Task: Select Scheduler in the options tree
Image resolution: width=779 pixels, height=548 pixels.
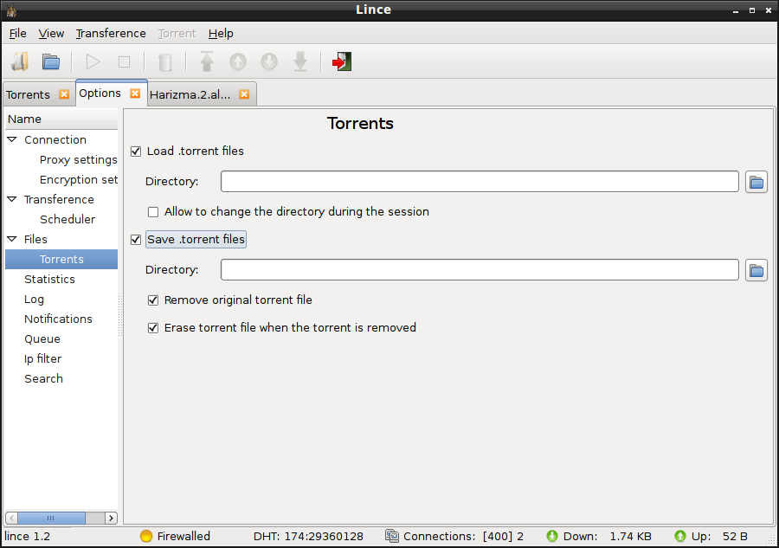Action: pos(68,219)
